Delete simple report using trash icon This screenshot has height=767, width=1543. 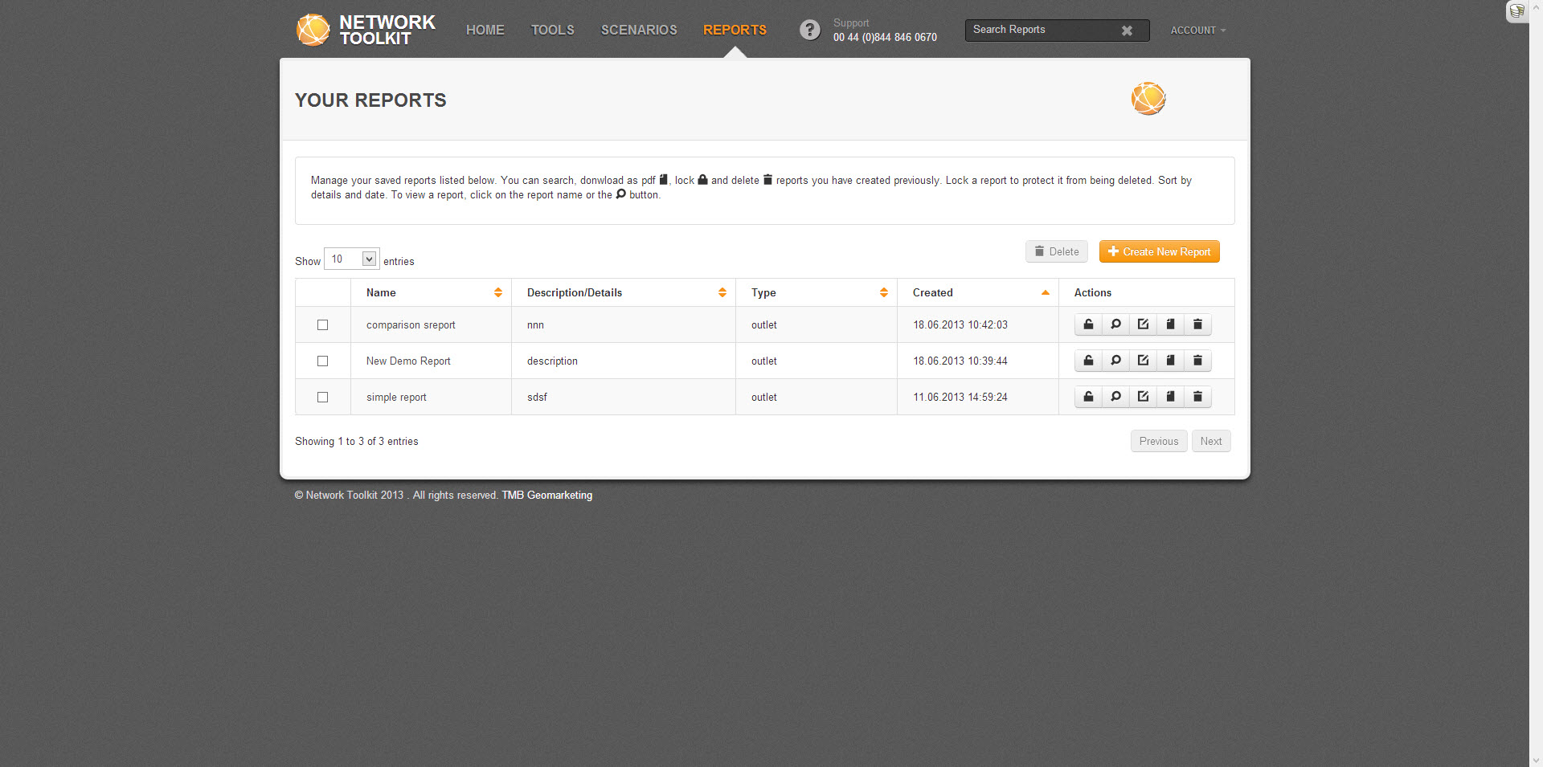[x=1197, y=397]
